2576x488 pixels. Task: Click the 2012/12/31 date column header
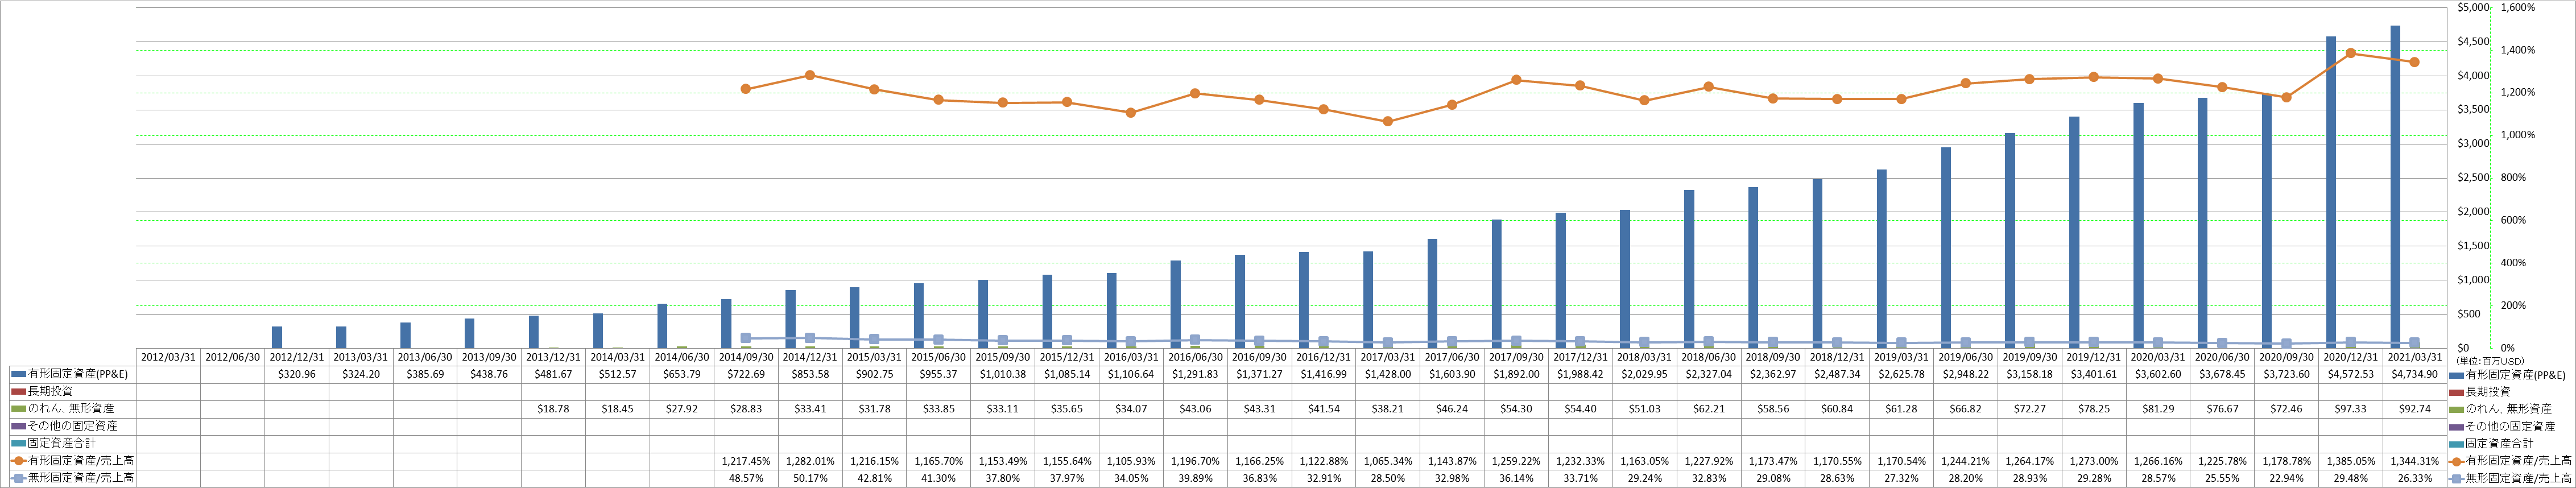tap(297, 357)
